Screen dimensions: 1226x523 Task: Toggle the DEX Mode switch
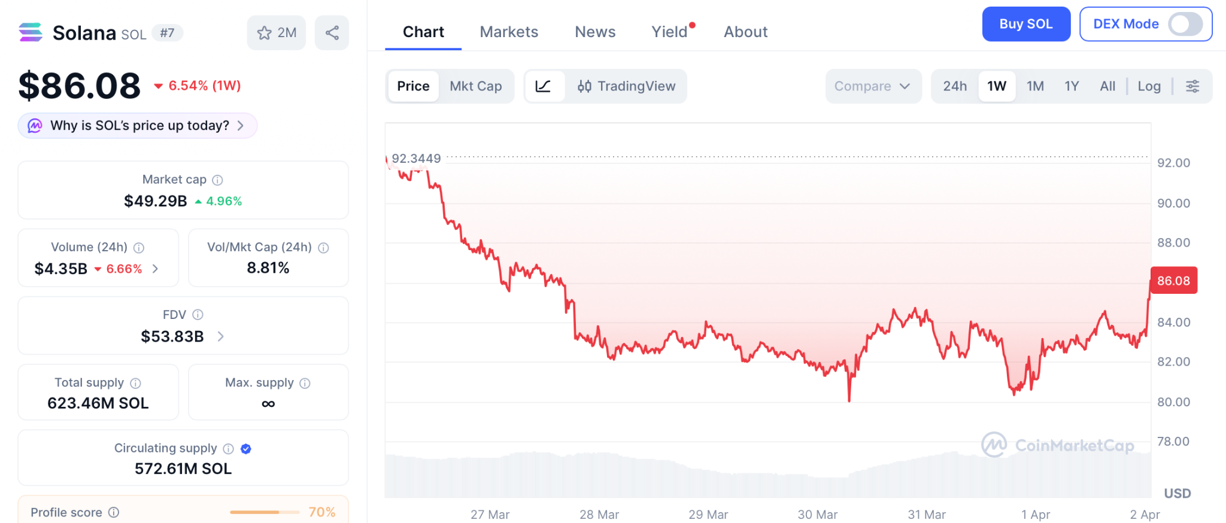(x=1185, y=25)
